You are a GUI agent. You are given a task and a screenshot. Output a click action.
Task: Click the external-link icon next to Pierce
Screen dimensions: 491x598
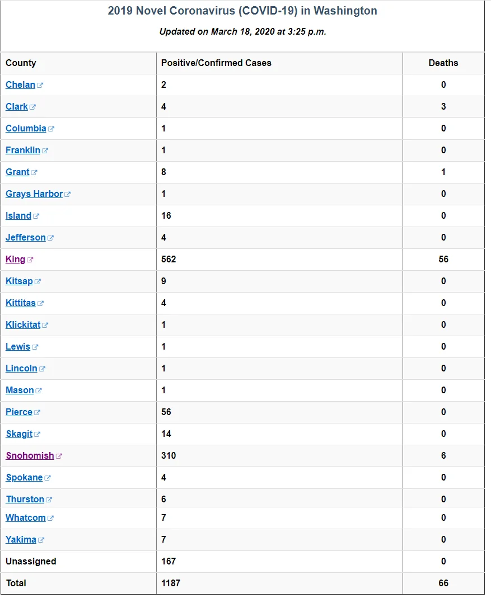37,413
